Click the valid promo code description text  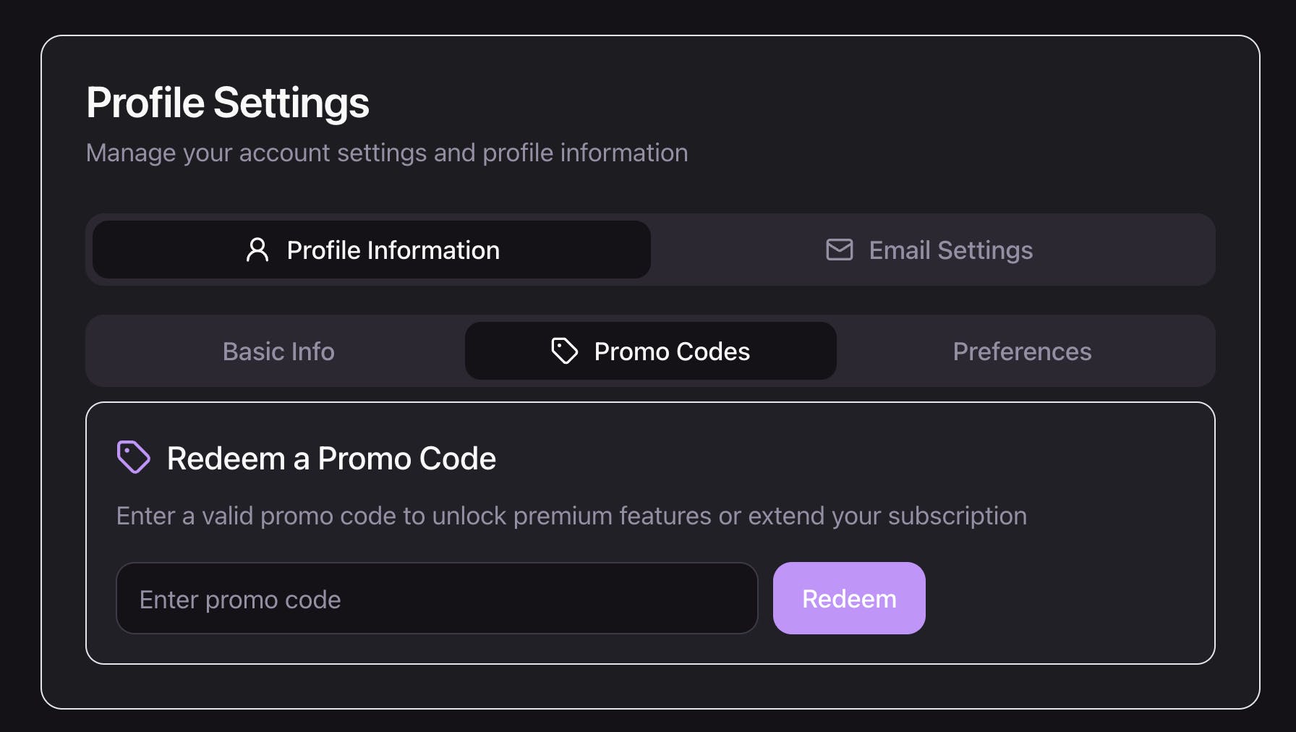pos(571,516)
